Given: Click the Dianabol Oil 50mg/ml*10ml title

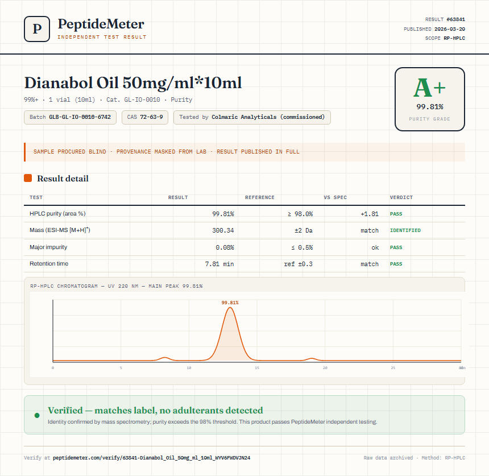Looking at the screenshot, I should click(133, 83).
